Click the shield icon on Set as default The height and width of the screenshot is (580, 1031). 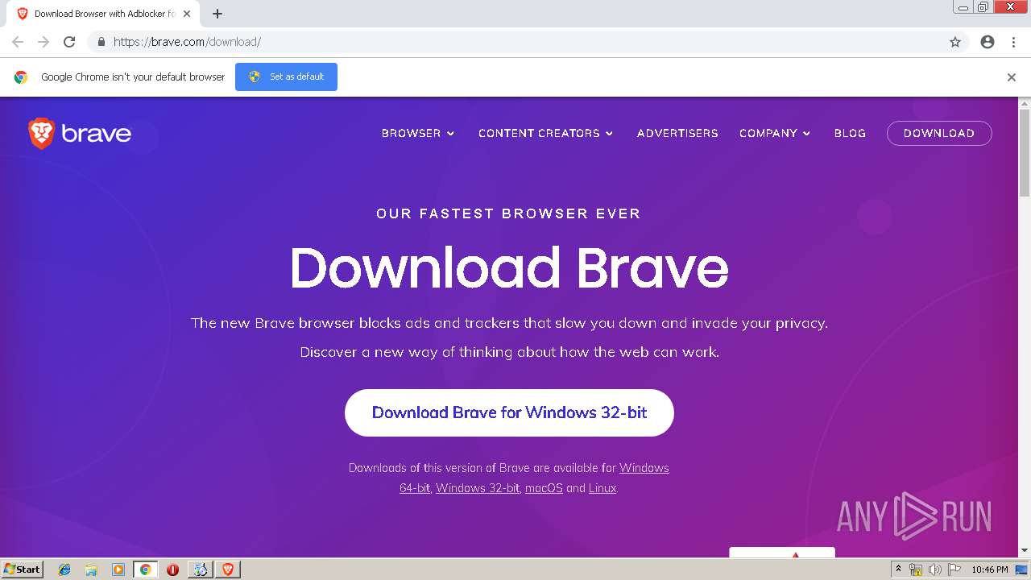pyautogui.click(x=255, y=77)
